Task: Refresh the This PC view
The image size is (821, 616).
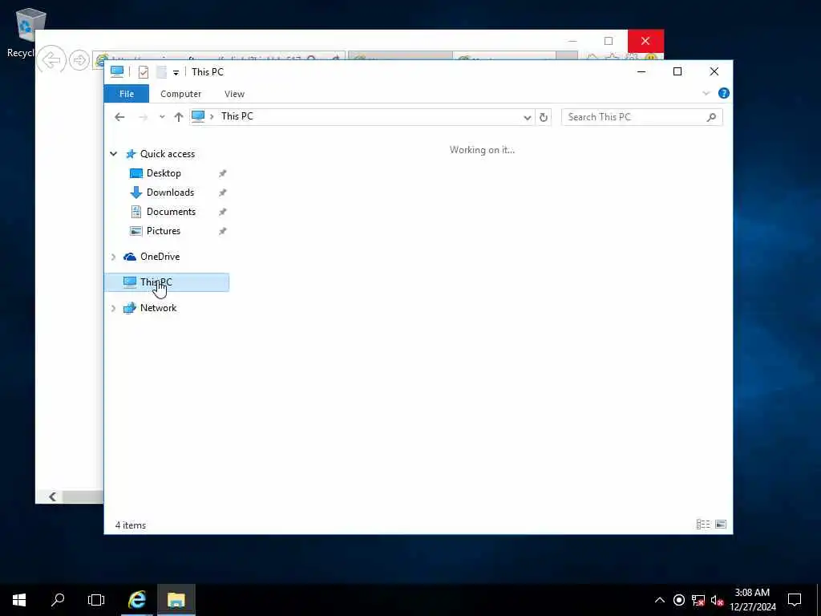Action: 544,117
